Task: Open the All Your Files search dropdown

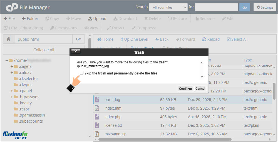Action: 168,7
